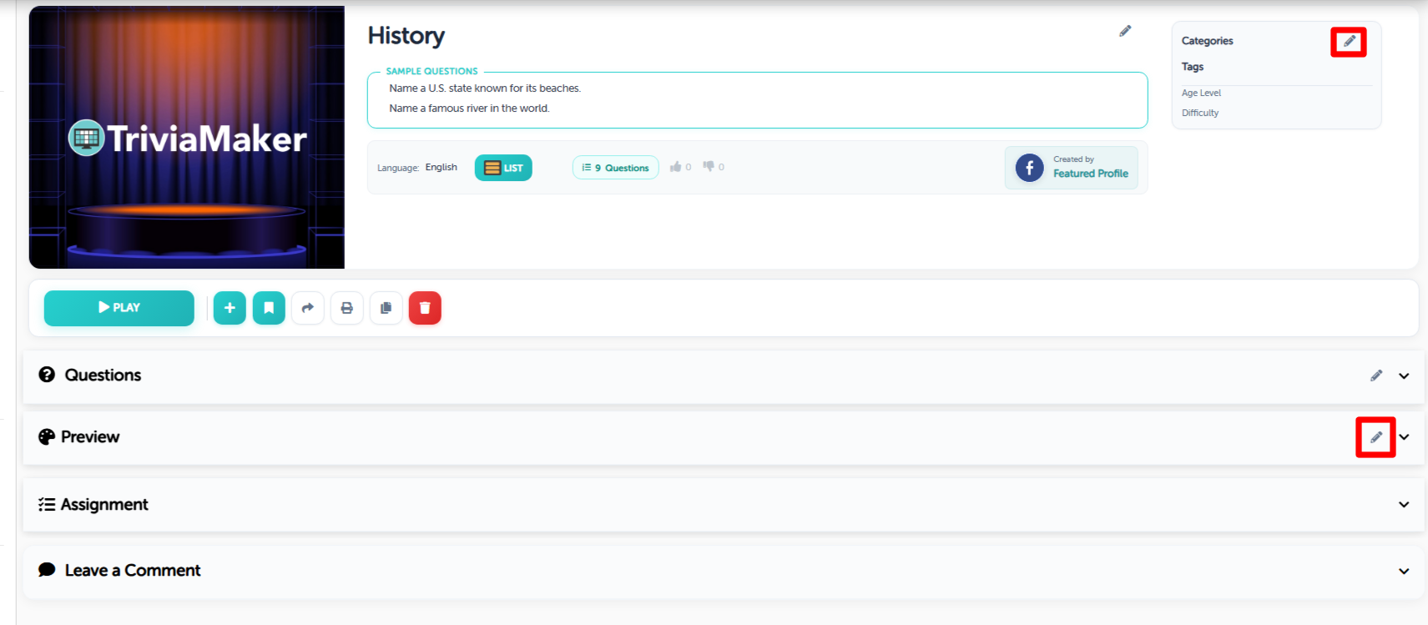Image resolution: width=1428 pixels, height=625 pixels.
Task: Edit Preview section with pencil icon
Action: (1376, 437)
